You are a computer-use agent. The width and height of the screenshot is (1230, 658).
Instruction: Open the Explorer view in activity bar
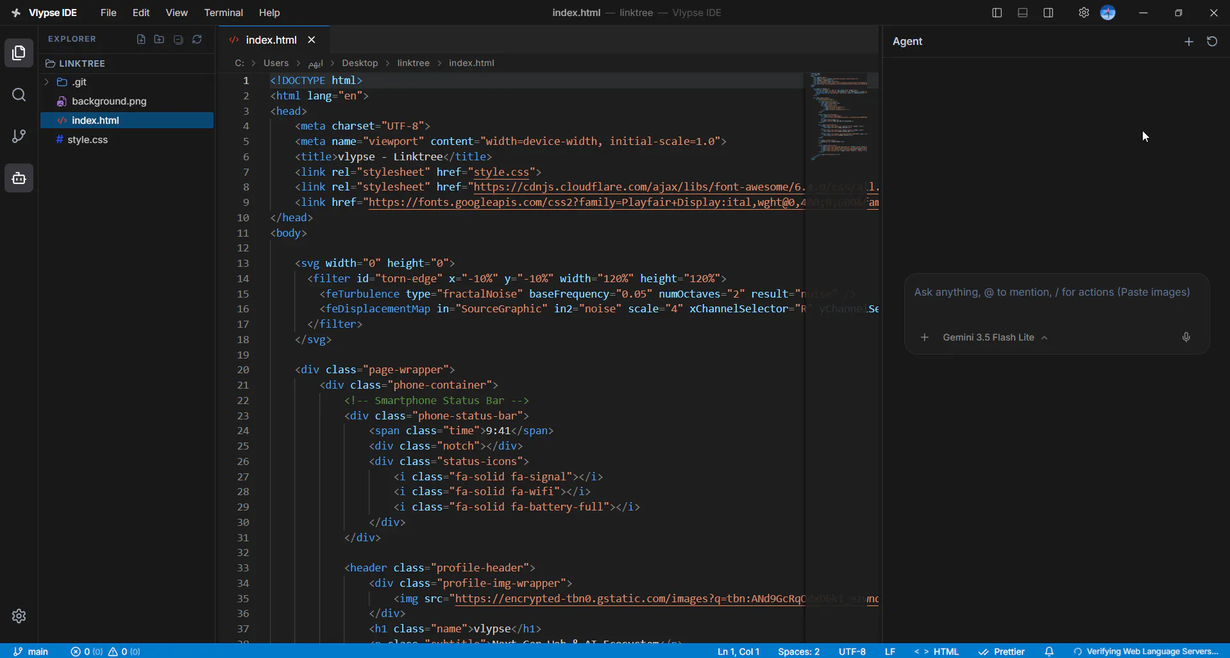19,53
